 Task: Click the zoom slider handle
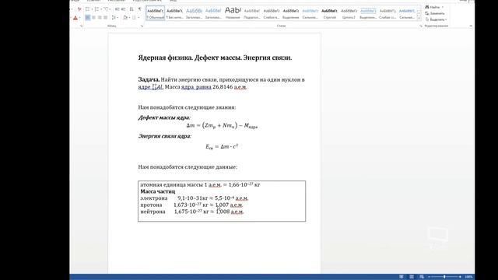[x=444, y=277]
